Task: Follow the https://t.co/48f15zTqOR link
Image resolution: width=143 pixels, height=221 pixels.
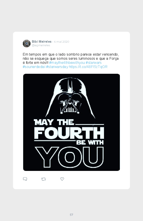Action: click(88, 67)
